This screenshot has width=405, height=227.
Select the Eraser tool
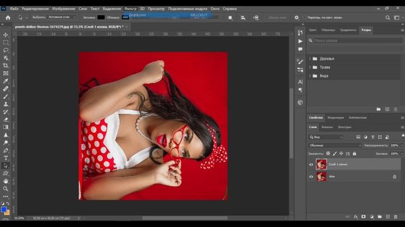click(6, 119)
